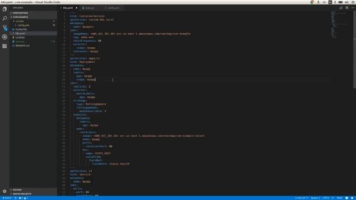Close the k8s.yaml editor tab
Image resolution: width=356 pixels, height=200 pixels.
coord(77,8)
